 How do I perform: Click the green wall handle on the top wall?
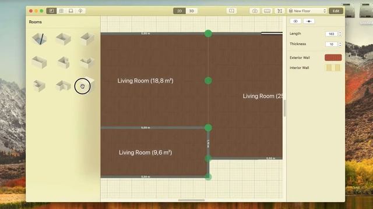(x=208, y=34)
